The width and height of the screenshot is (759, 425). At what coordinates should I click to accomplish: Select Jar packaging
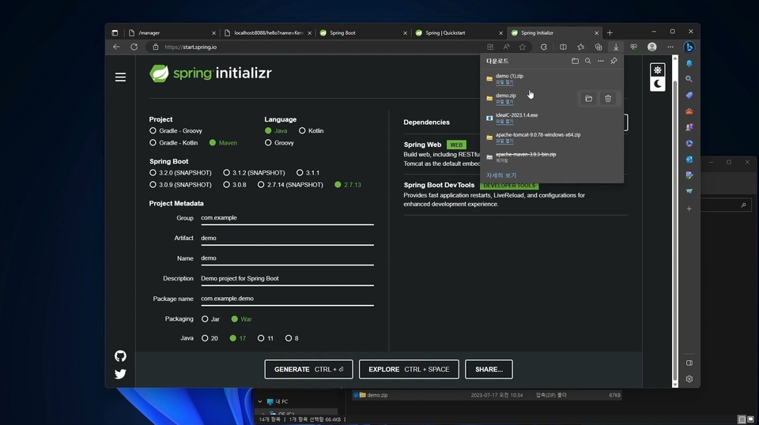210,319
